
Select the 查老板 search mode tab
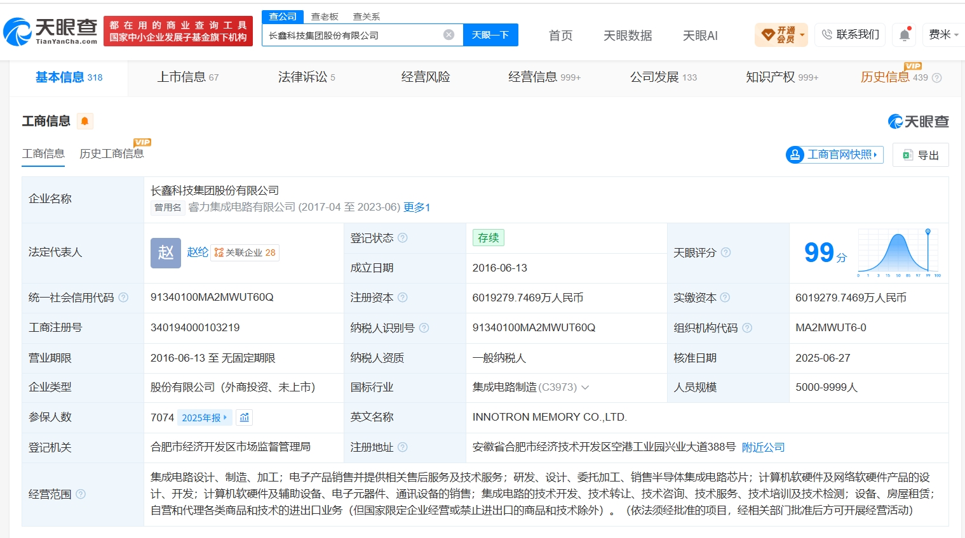(x=325, y=16)
